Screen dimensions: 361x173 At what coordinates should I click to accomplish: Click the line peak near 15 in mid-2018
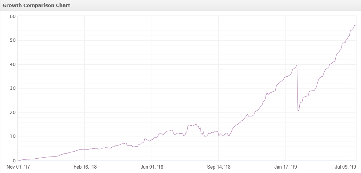196,124
